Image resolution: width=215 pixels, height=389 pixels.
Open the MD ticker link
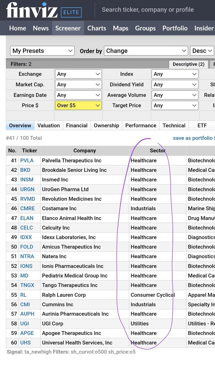[24, 276]
